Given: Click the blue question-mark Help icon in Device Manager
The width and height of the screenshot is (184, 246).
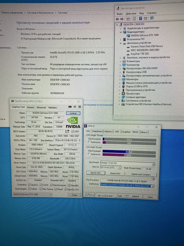Looking at the screenshot, I should point(141,18).
